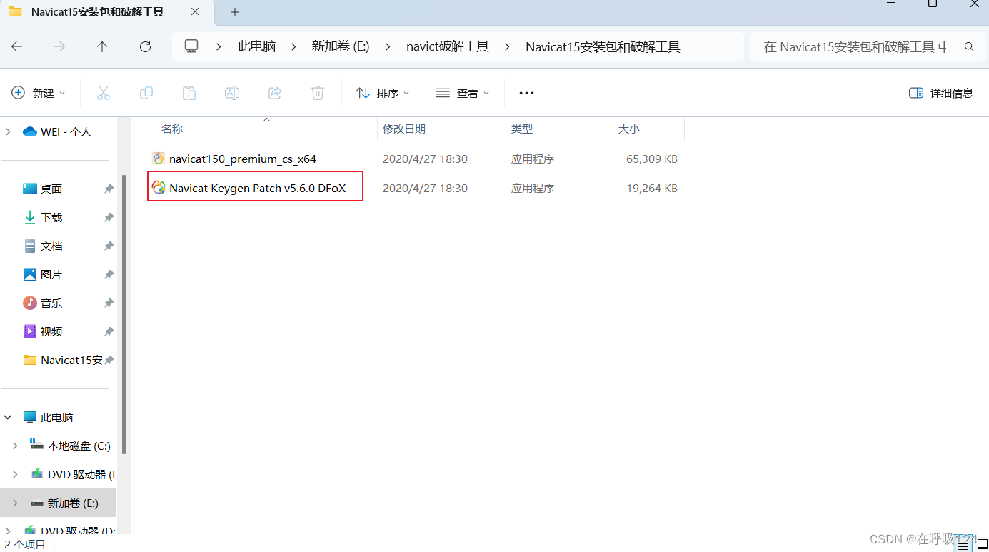Click the Paste clipboard icon
This screenshot has width=989, height=552.
(189, 93)
